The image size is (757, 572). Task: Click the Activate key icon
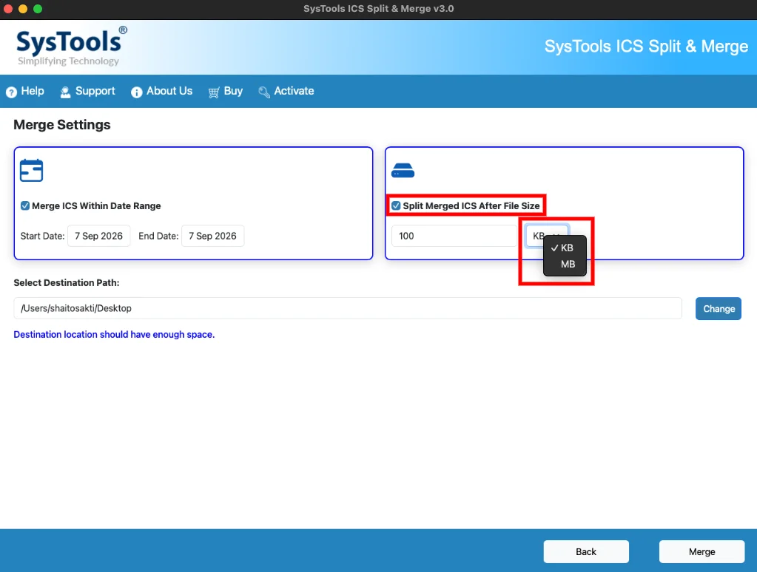coord(264,92)
